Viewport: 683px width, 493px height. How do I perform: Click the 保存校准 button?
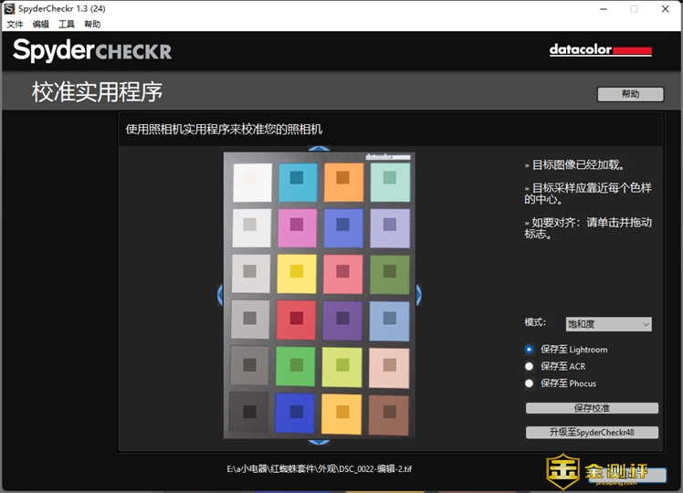pos(592,408)
